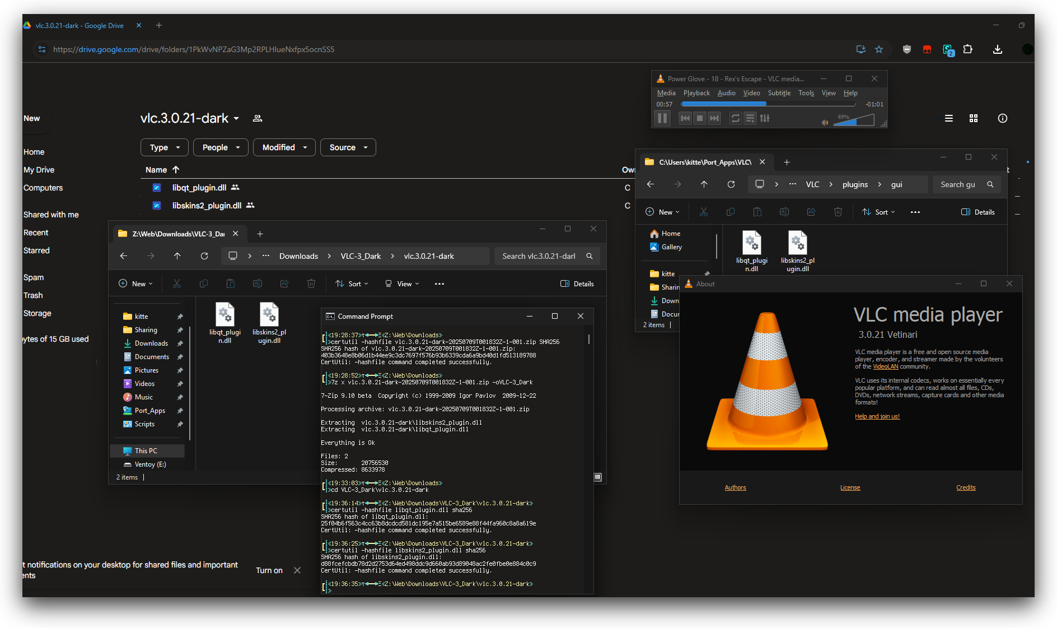Open Trash in Drive sidebar
This screenshot has height=628, width=1057.
pos(33,295)
